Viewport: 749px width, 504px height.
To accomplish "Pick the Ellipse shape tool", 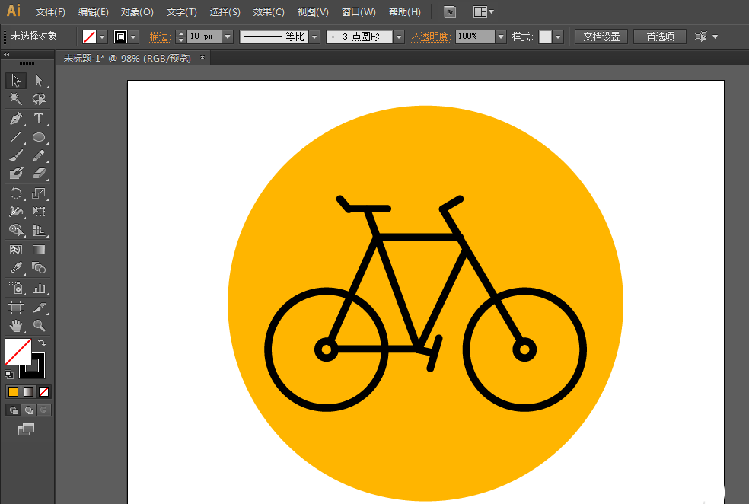I will point(39,138).
